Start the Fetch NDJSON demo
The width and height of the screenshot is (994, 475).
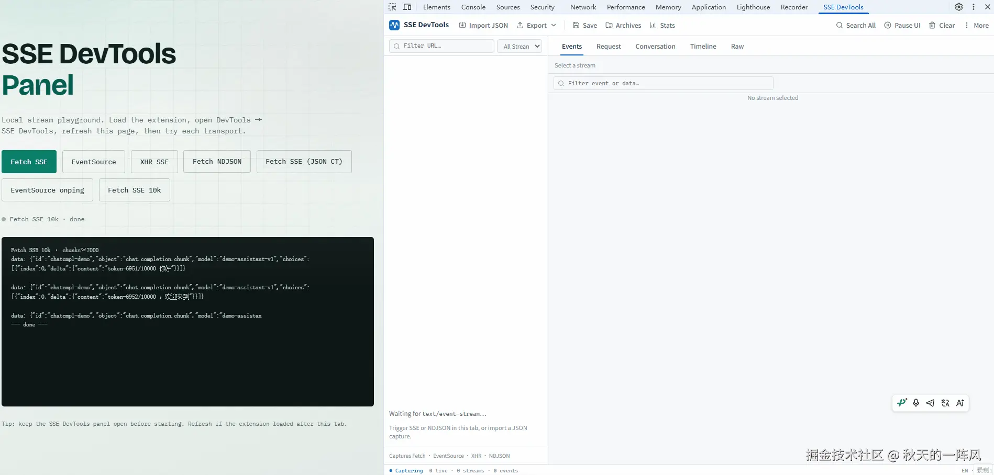217,162
